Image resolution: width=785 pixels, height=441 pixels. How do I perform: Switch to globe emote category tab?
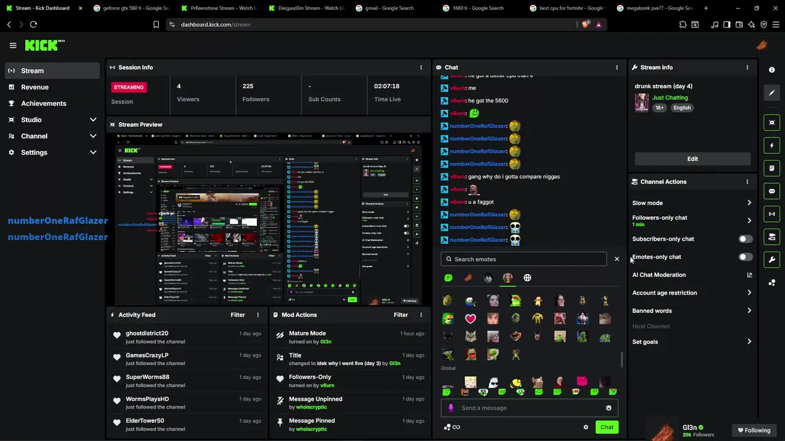[527, 278]
